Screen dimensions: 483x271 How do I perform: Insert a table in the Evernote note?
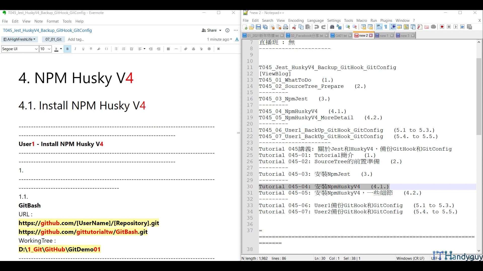(x=168, y=49)
